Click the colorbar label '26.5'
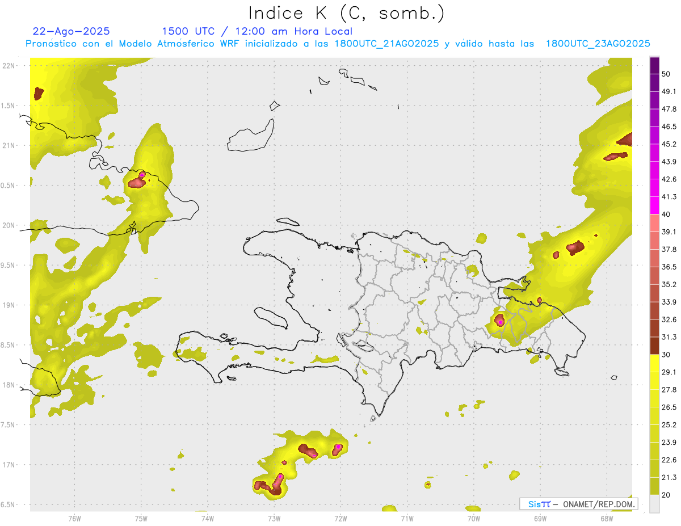681x526 pixels. click(669, 407)
